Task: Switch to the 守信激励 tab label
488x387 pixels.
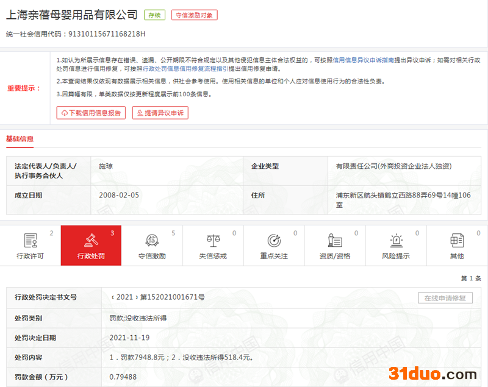Action: click(152, 256)
